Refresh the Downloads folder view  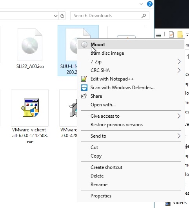click(62, 16)
